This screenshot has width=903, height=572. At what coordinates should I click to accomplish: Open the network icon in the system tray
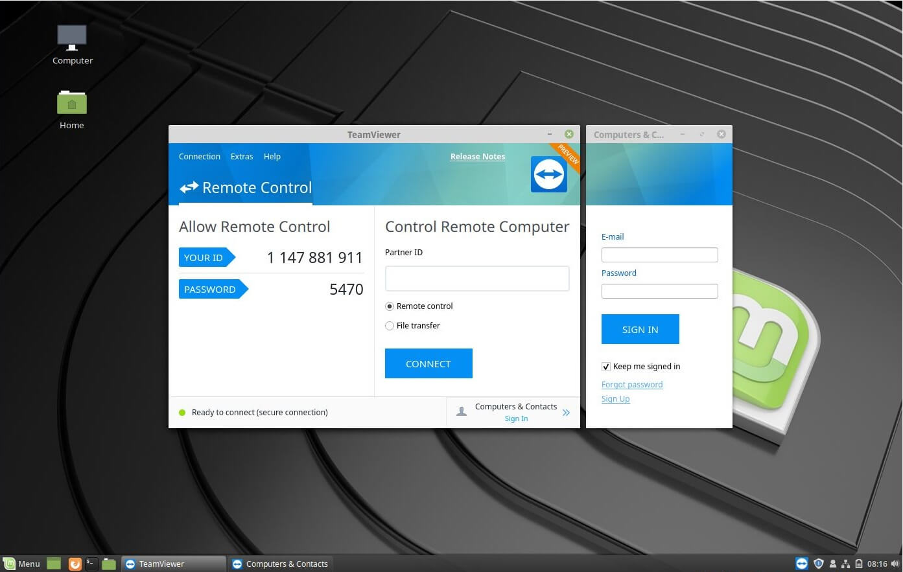[x=846, y=564]
